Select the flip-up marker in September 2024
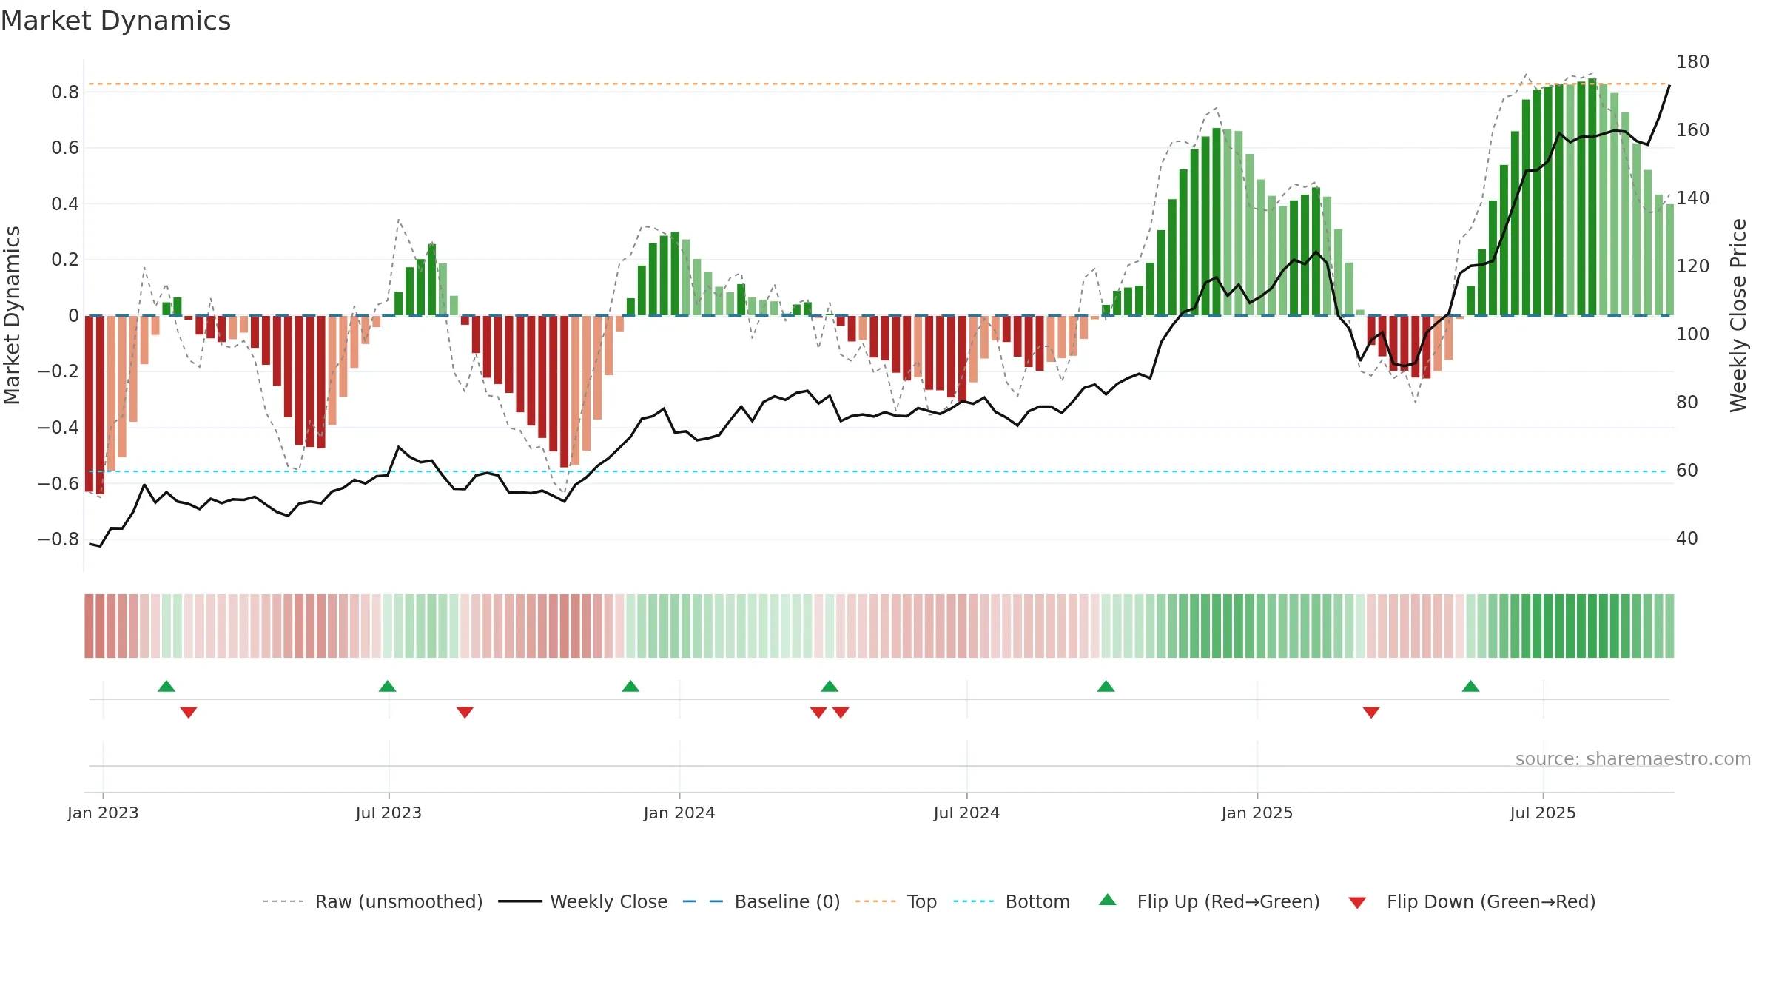The image size is (1776, 999). pos(1106,686)
